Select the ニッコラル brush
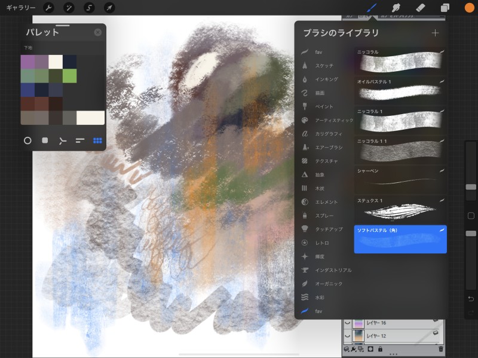Image resolution: width=478 pixels, height=358 pixels. coord(400,61)
